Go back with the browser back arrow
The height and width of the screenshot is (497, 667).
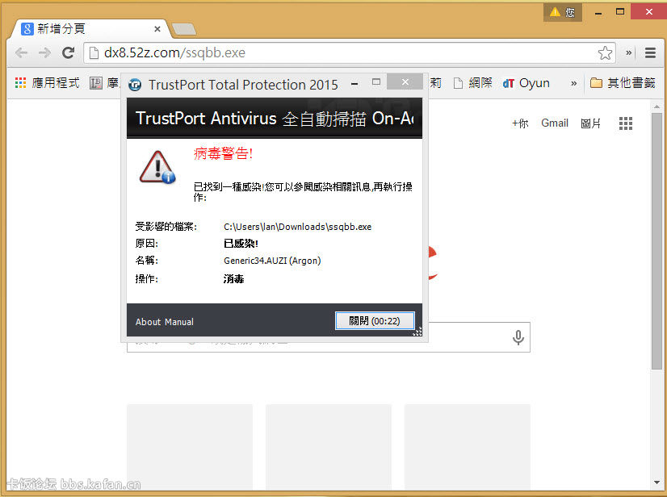[x=21, y=52]
